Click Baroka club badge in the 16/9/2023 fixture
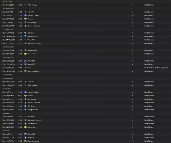 click(25, 19)
